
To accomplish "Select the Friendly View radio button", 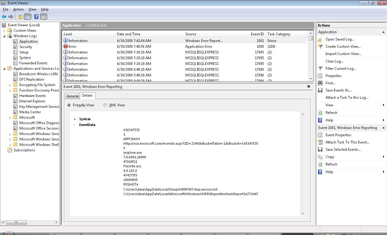I will tap(69, 105).
